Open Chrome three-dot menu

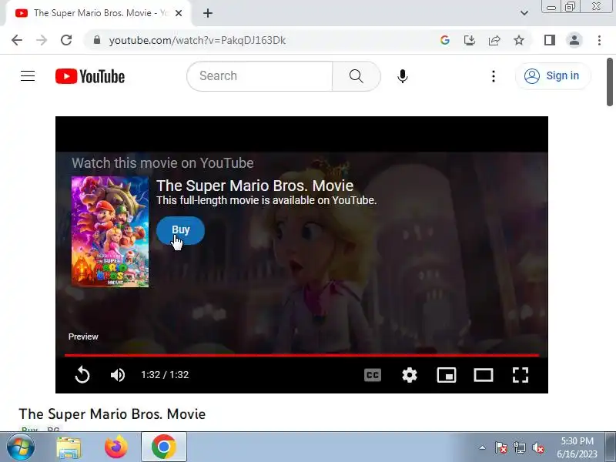click(x=599, y=40)
